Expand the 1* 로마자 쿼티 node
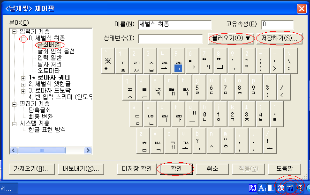310x195 pixels. pyautogui.click(x=23, y=78)
